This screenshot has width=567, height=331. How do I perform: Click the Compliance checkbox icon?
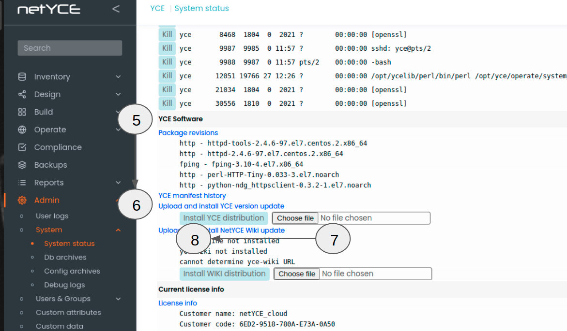coord(22,147)
